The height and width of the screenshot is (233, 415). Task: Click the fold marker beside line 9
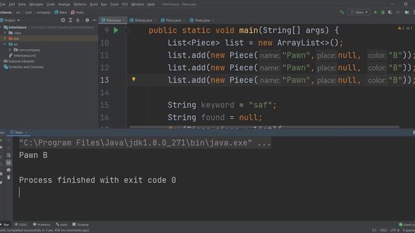126,30
